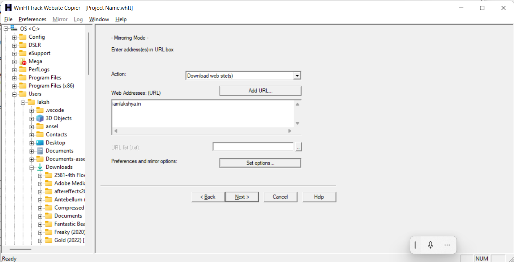Click the URL list (.txt) input field

(253, 147)
